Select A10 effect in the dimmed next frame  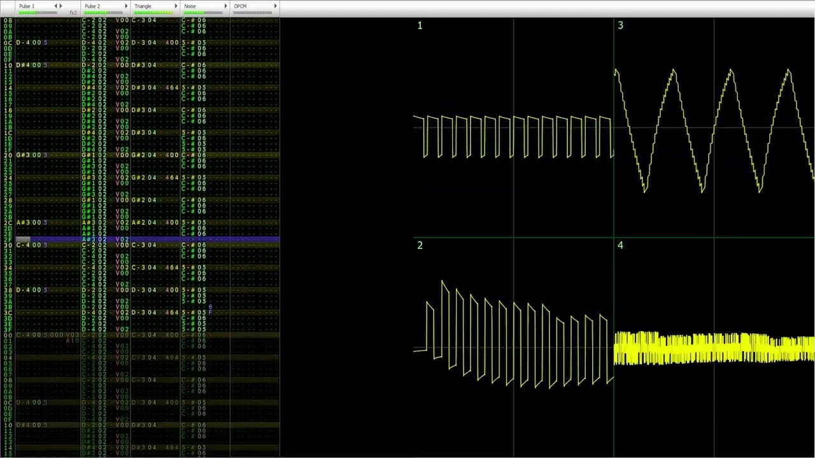click(72, 340)
